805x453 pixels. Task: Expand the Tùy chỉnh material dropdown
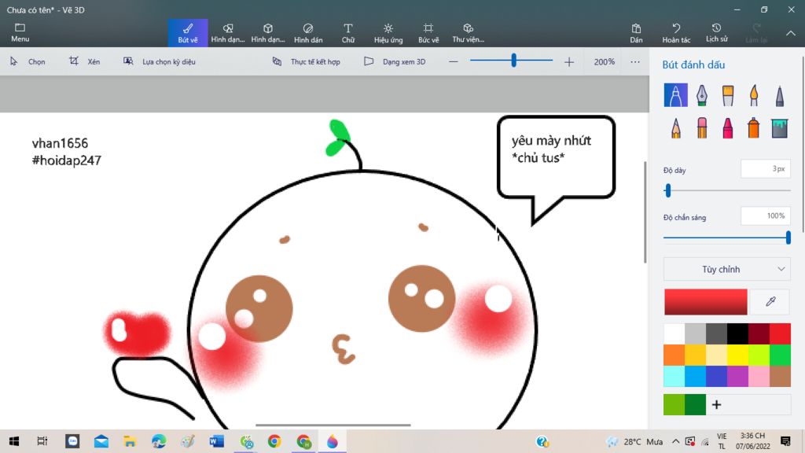pos(727,269)
